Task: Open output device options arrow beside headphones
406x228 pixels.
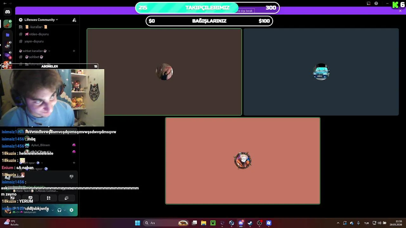Action: click(x=65, y=210)
